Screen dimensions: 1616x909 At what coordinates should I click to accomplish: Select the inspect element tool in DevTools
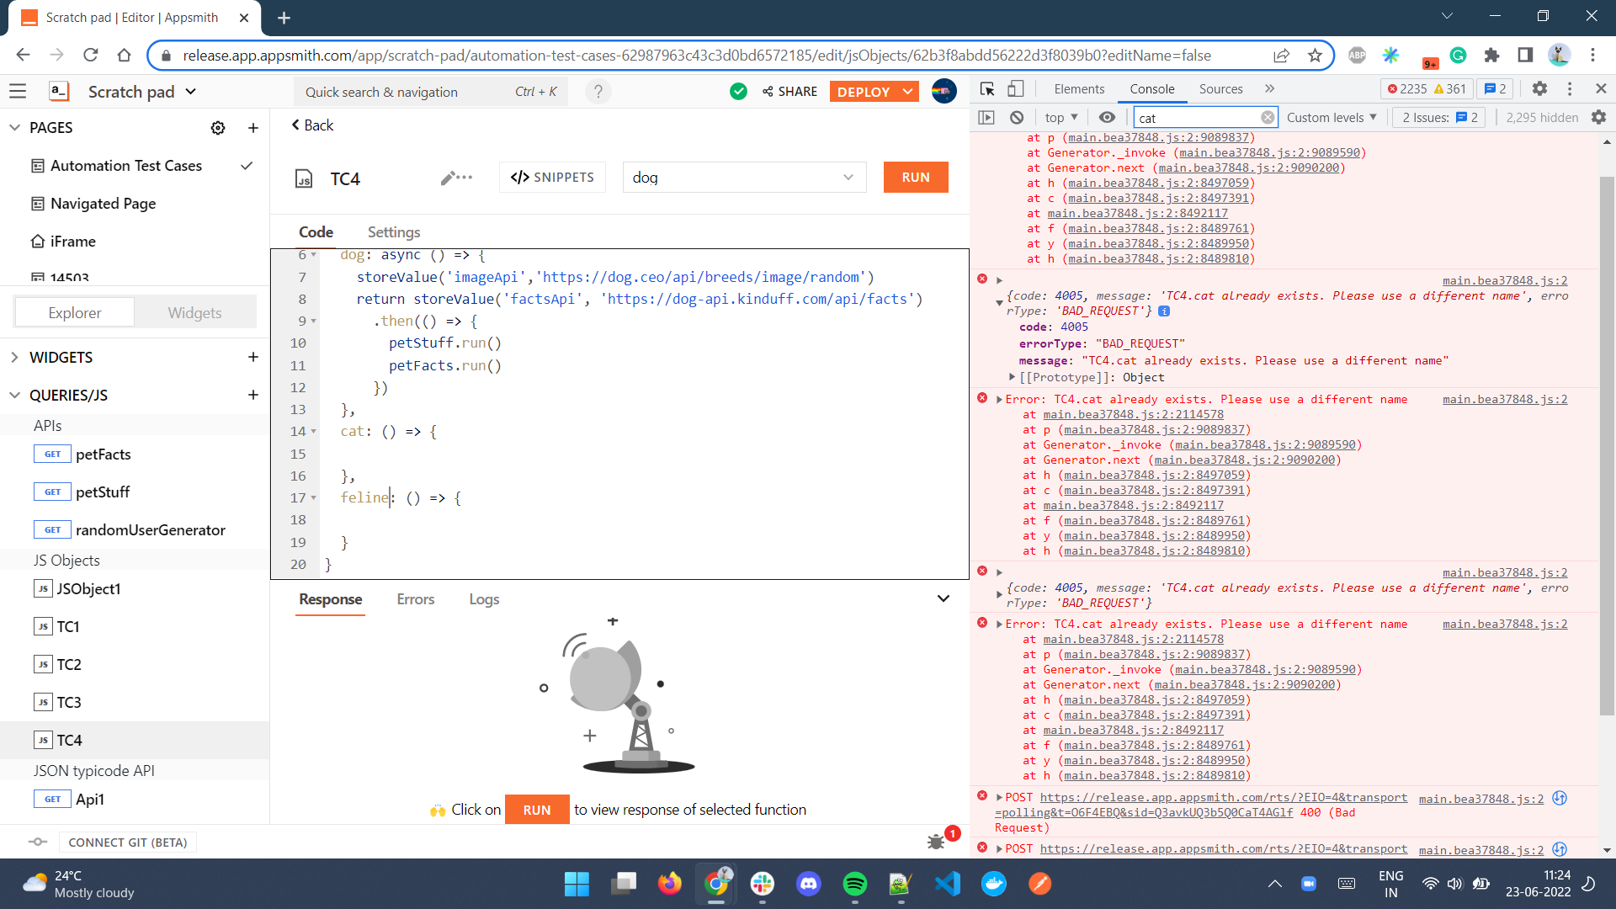coord(986,88)
